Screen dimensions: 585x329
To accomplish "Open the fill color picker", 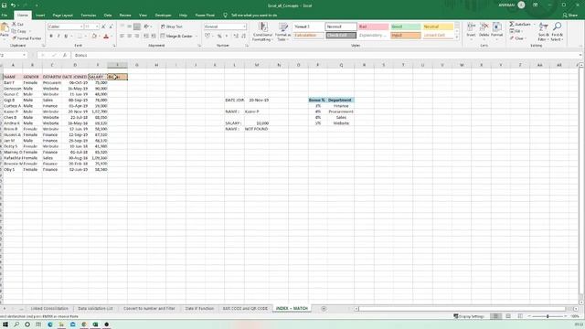I will coord(94,37).
